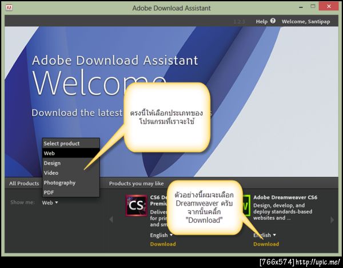Click the Dreamweaver description text
343x268 pixels.
coord(282,212)
